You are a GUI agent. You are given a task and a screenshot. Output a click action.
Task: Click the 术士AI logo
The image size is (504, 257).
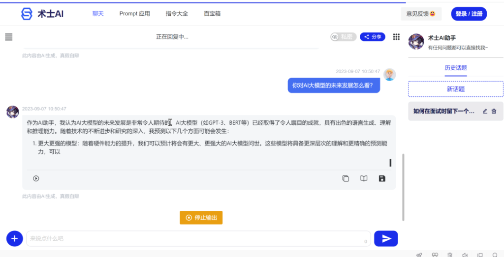pyautogui.click(x=42, y=14)
